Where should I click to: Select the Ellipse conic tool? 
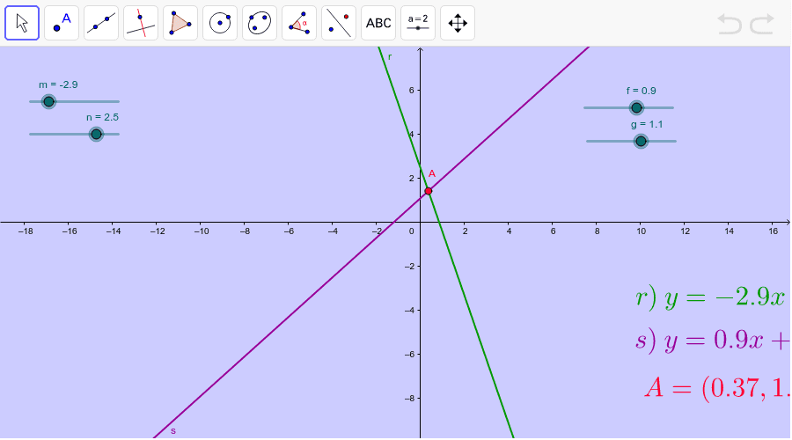coord(260,23)
